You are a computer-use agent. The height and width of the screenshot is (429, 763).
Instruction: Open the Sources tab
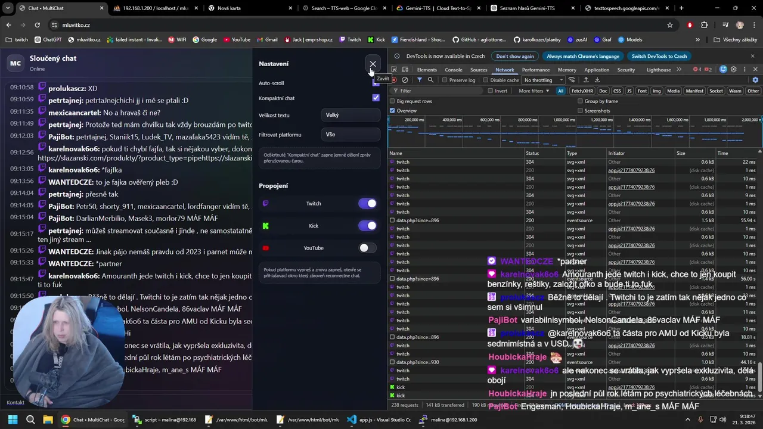(x=479, y=70)
